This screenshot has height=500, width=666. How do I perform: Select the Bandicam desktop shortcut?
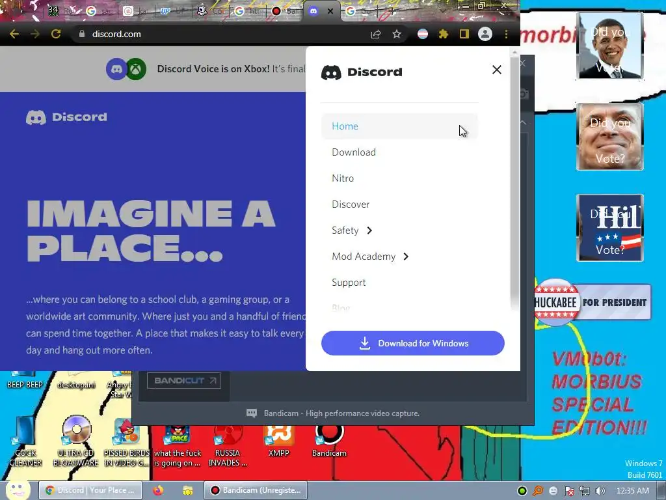(x=329, y=441)
